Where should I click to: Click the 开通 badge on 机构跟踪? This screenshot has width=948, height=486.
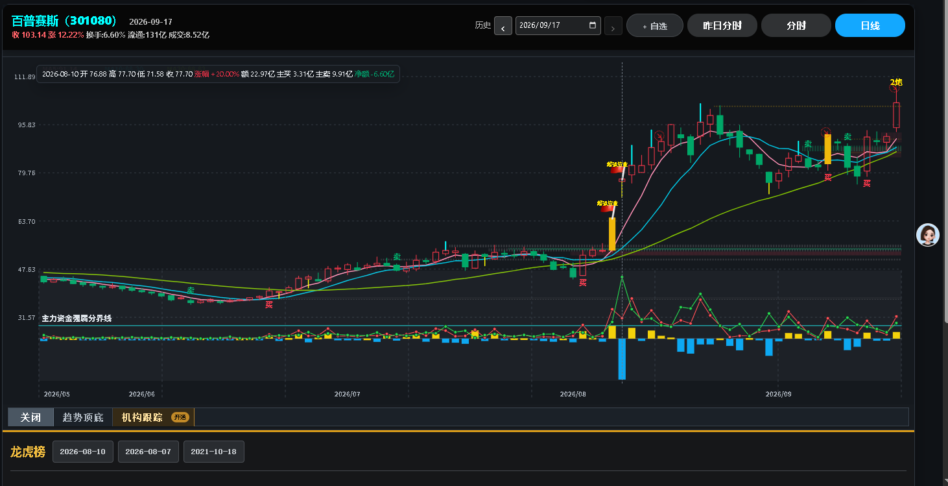click(x=180, y=417)
